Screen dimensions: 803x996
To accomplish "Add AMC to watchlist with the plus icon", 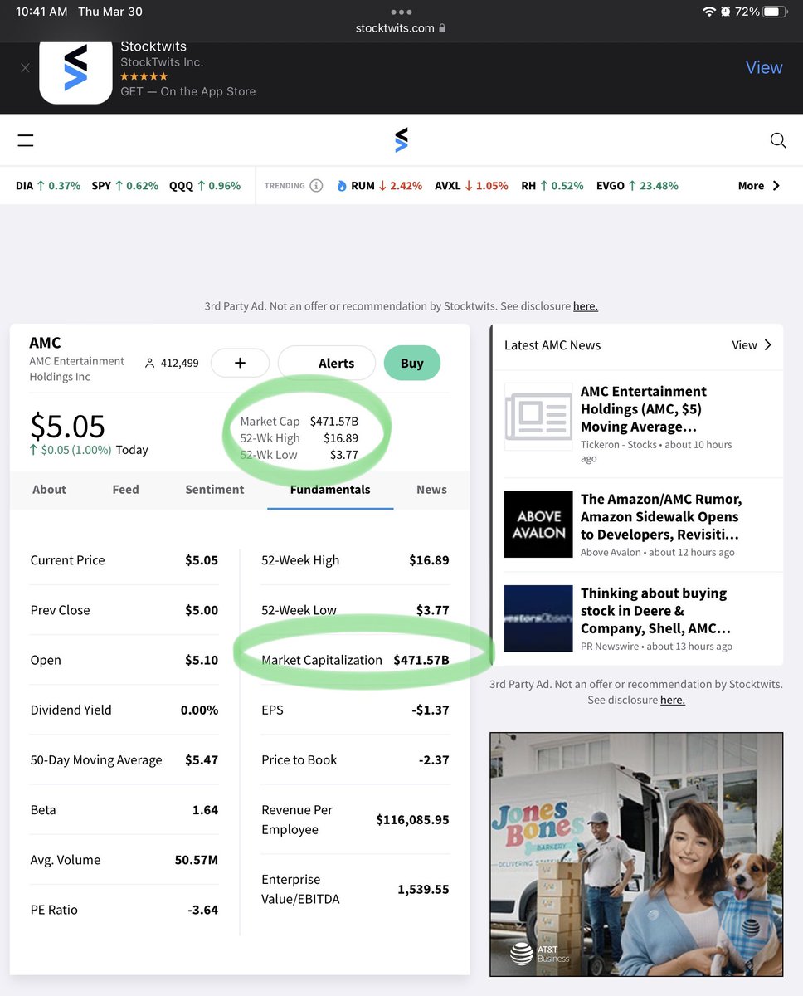I will (x=240, y=363).
